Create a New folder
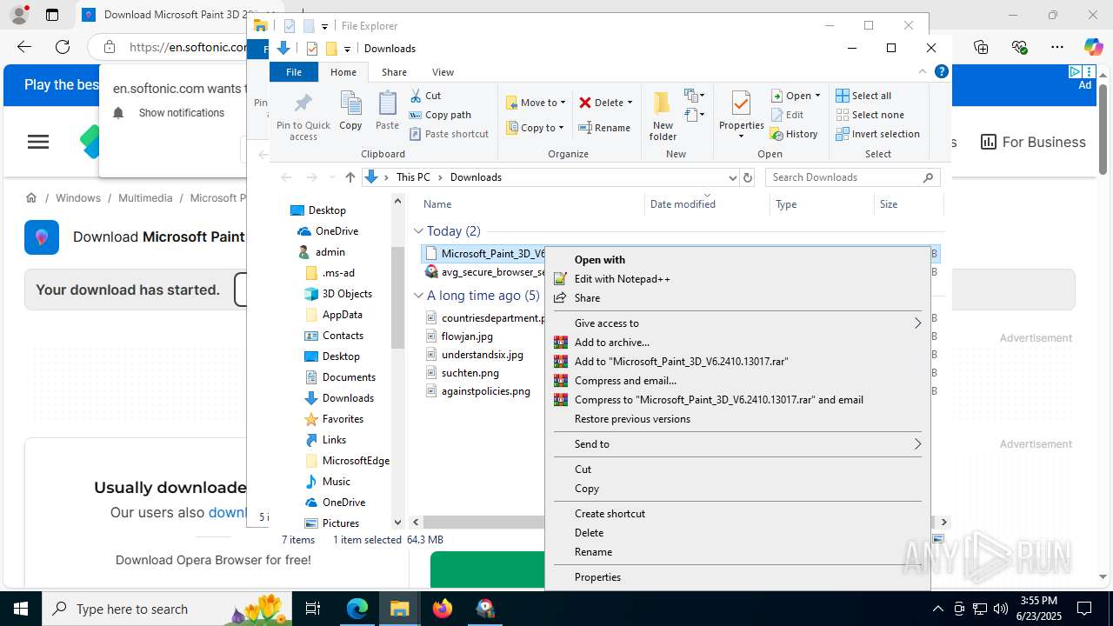 663,116
